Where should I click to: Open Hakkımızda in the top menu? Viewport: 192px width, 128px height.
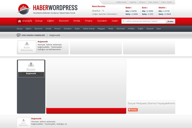pyautogui.click(x=121, y=2)
